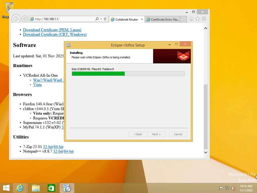
Task: Click the r3dfox logo in installer header
Action: click(183, 56)
